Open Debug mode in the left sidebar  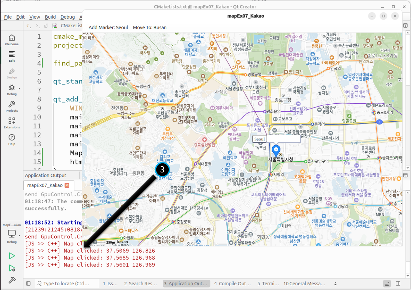[12, 90]
